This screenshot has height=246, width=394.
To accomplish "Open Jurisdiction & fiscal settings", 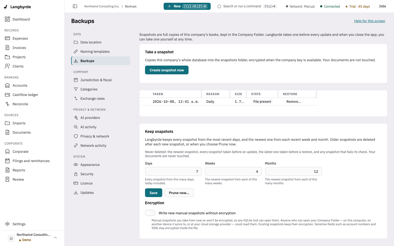I will [101, 80].
